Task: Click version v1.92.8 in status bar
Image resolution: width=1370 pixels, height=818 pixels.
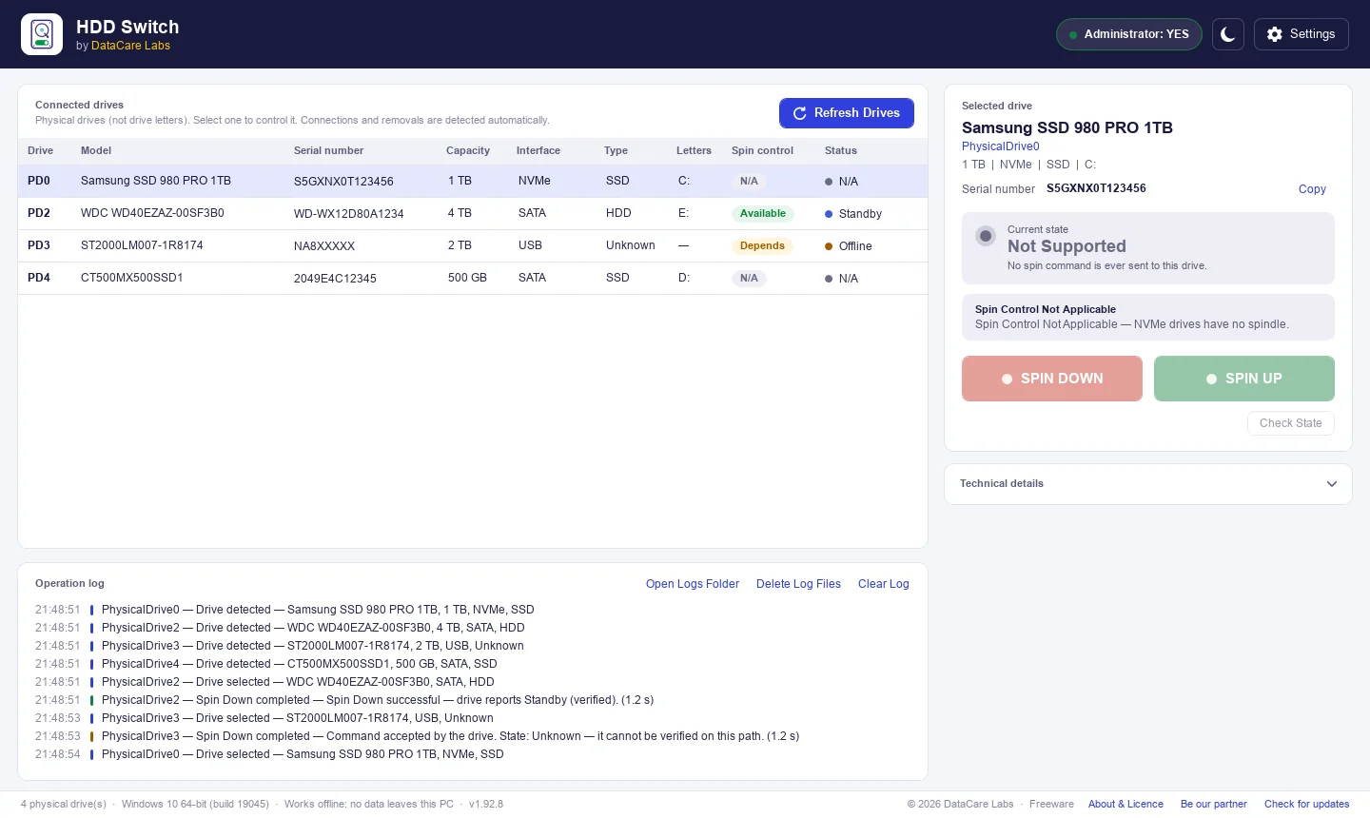Action: coord(486,805)
